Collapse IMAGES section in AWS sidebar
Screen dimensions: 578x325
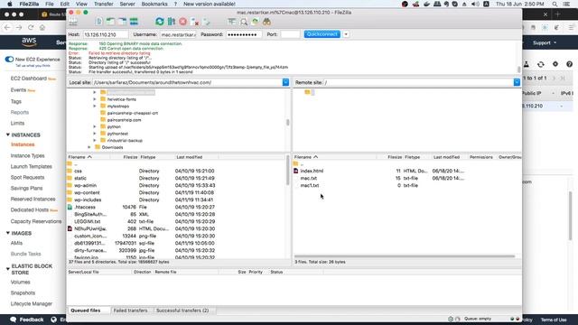[8, 233]
